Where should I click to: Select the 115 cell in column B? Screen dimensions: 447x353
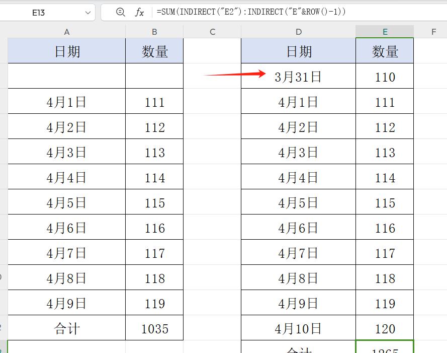point(154,201)
